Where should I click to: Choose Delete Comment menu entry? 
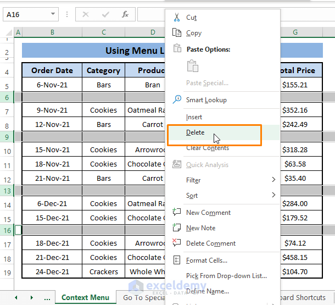[222, 243]
